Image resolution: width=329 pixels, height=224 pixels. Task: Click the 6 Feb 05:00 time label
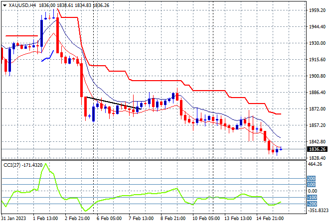point(109,219)
